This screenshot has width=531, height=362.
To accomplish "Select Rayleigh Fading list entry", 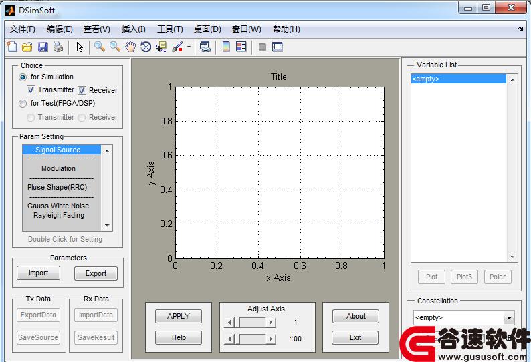I will pos(62,215).
